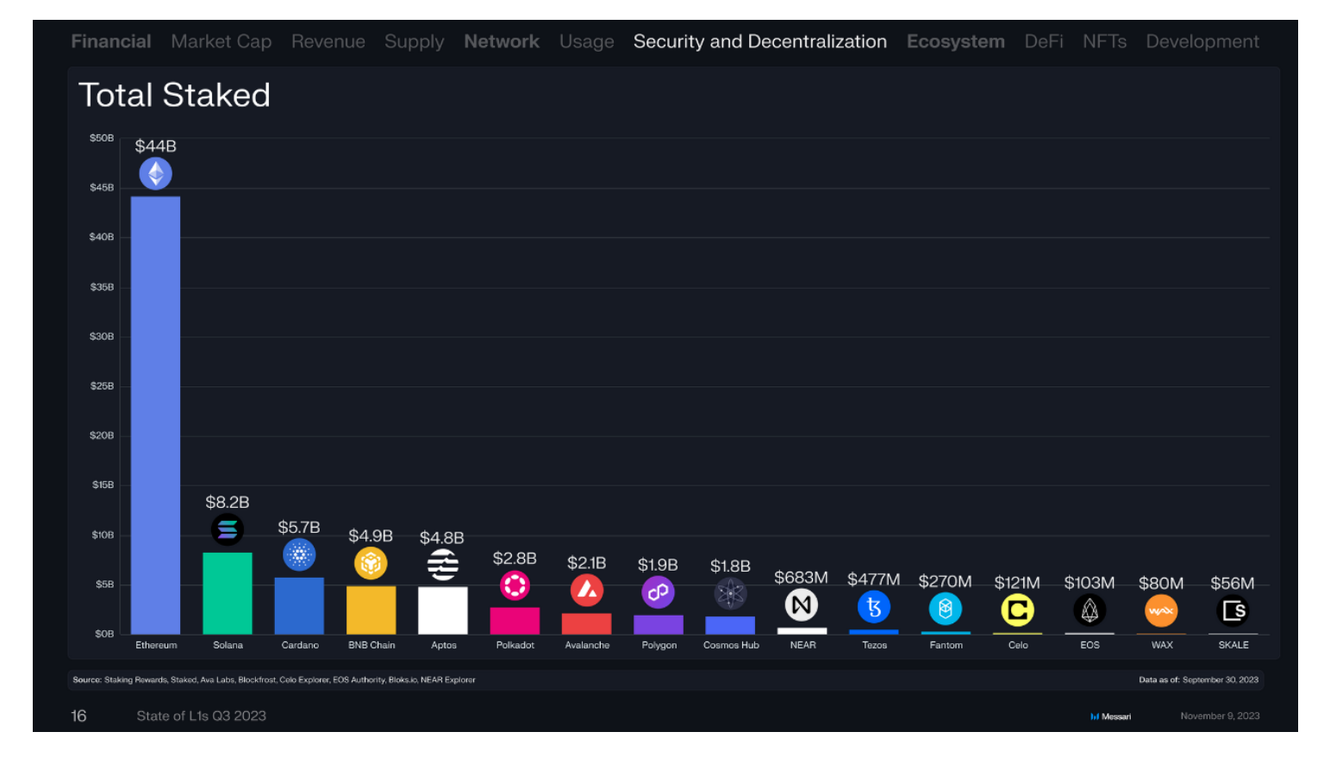This screenshot has width=1324, height=757.
Task: Go to the Development tab
Action: coord(1202,41)
